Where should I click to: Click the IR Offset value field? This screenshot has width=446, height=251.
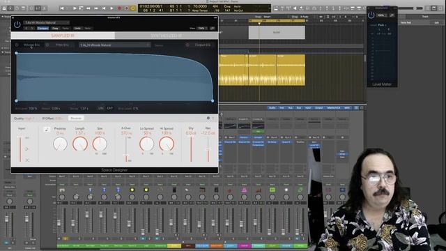[x=59, y=118]
